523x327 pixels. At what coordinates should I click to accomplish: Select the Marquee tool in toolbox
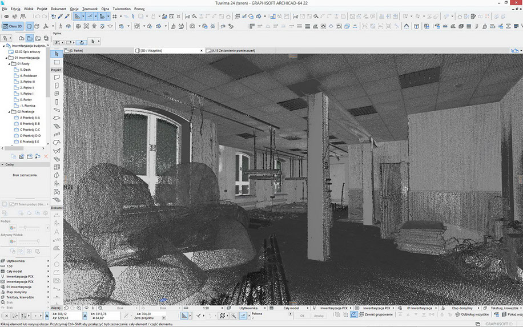point(57,62)
